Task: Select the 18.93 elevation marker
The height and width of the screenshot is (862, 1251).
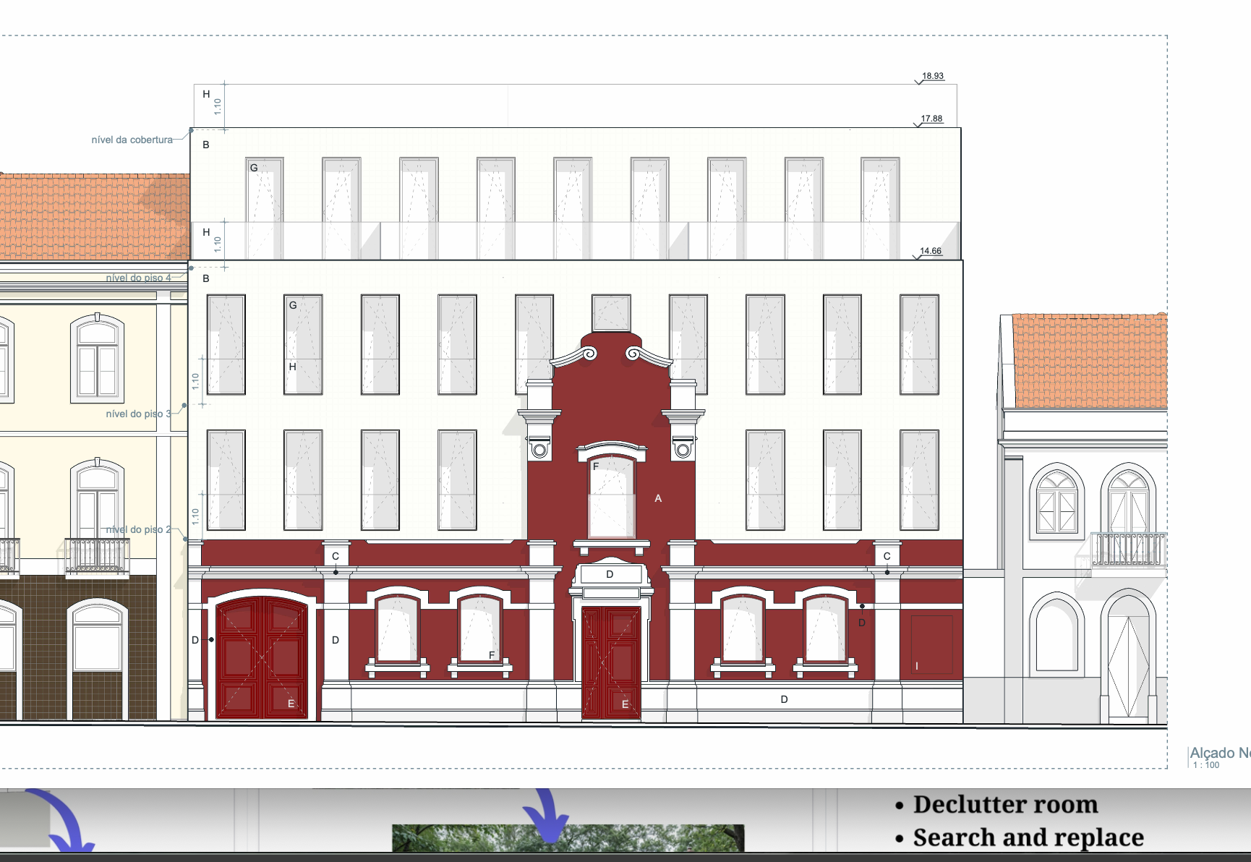Action: click(932, 76)
